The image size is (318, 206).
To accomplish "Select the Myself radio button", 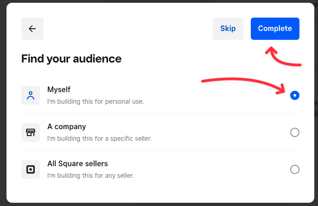I will [294, 95].
